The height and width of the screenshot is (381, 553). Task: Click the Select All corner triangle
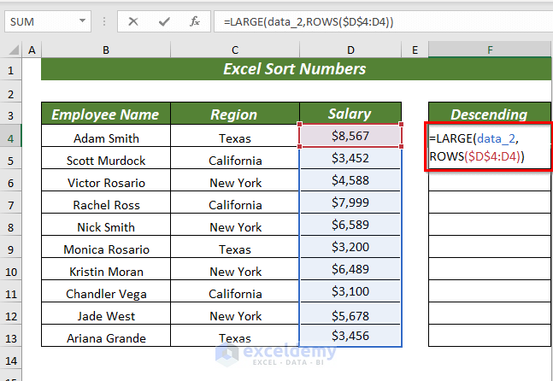coord(14,50)
